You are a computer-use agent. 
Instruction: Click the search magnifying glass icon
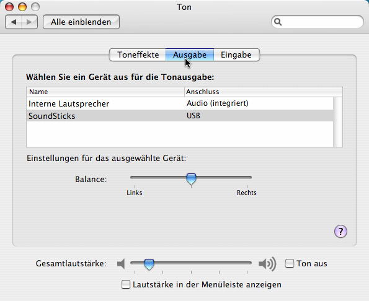coord(278,22)
